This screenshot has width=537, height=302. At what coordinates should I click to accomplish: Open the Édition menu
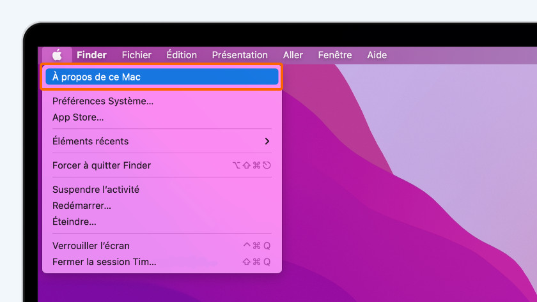click(x=182, y=55)
